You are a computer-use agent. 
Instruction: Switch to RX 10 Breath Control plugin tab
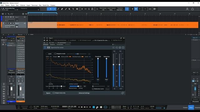tap(84, 40)
